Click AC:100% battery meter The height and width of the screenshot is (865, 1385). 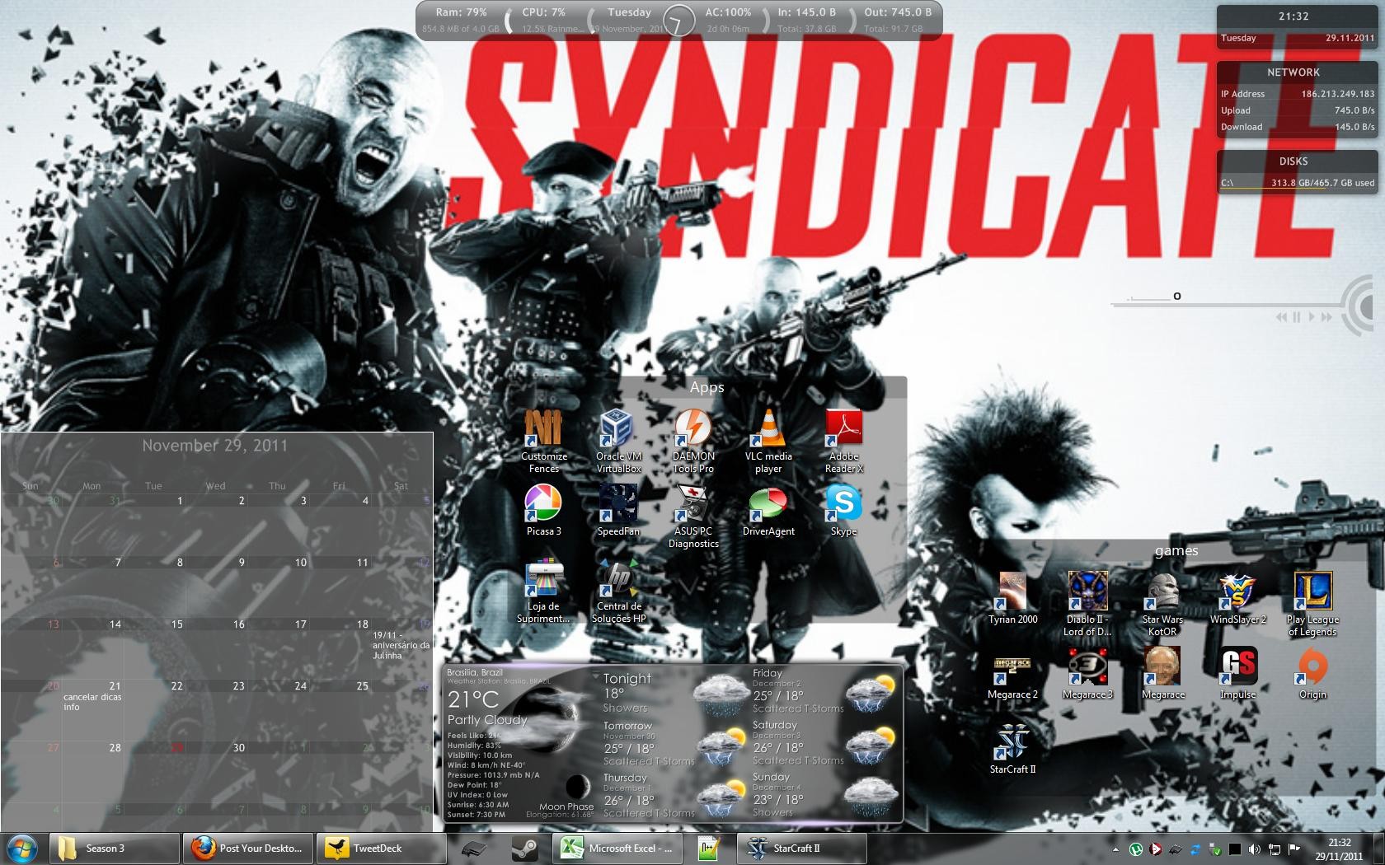click(728, 20)
